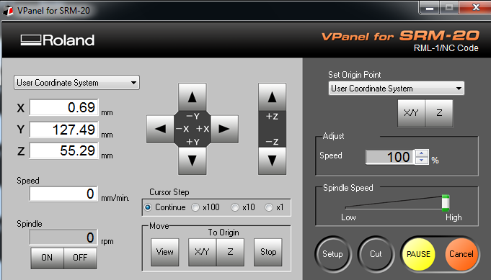
Task: Click the Y coordinate value field showing 127.49
Action: pyautogui.click(x=64, y=130)
